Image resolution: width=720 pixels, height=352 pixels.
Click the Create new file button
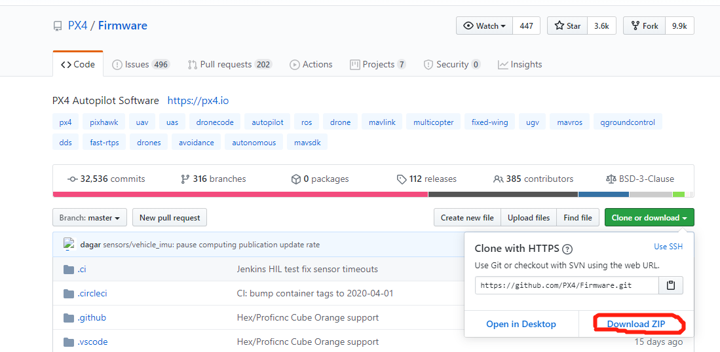467,218
